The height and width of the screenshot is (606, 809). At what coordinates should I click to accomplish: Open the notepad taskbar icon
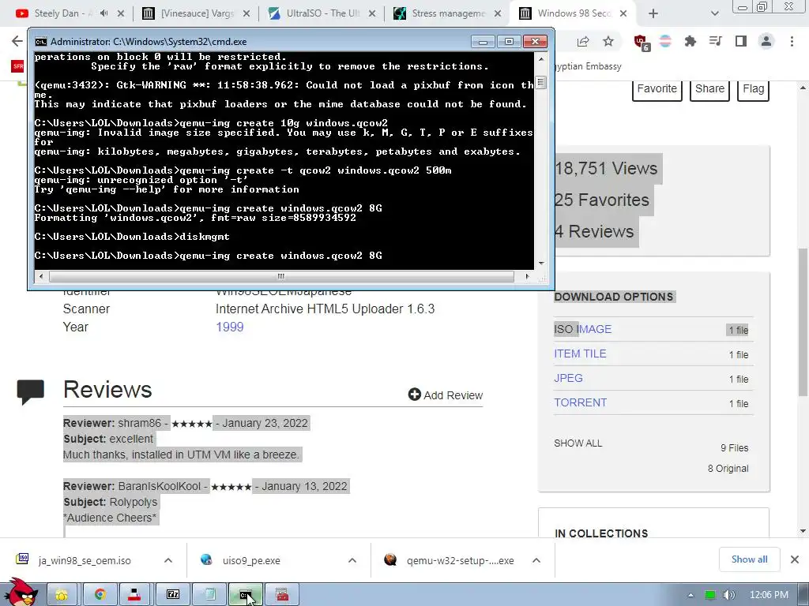pos(209,595)
